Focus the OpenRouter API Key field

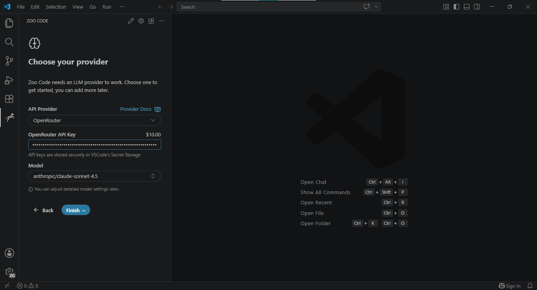pyautogui.click(x=94, y=145)
